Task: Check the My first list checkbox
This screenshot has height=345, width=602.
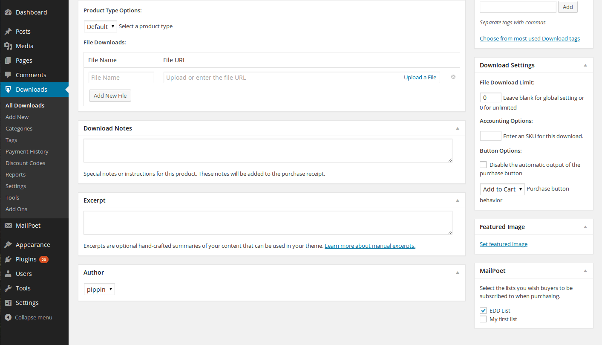Action: pyautogui.click(x=483, y=319)
